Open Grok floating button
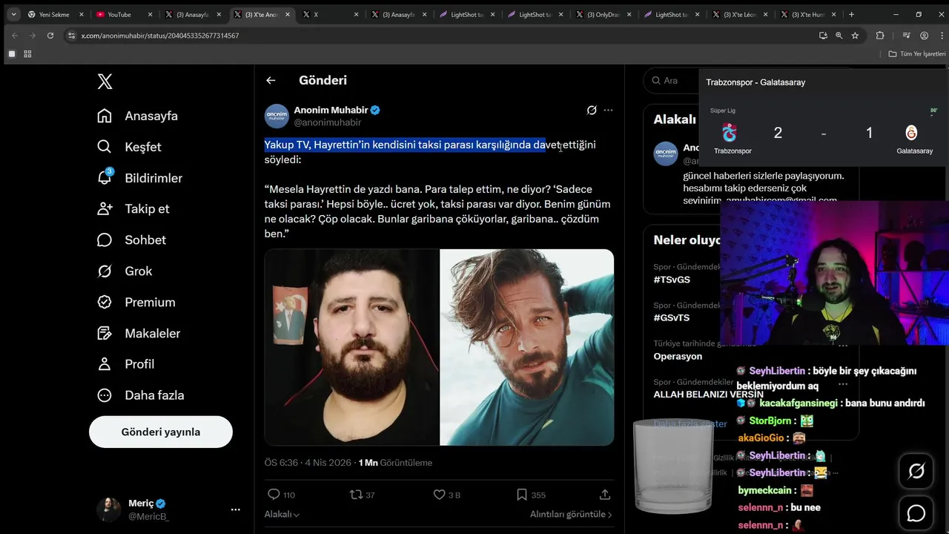The width and height of the screenshot is (949, 534). tap(916, 471)
